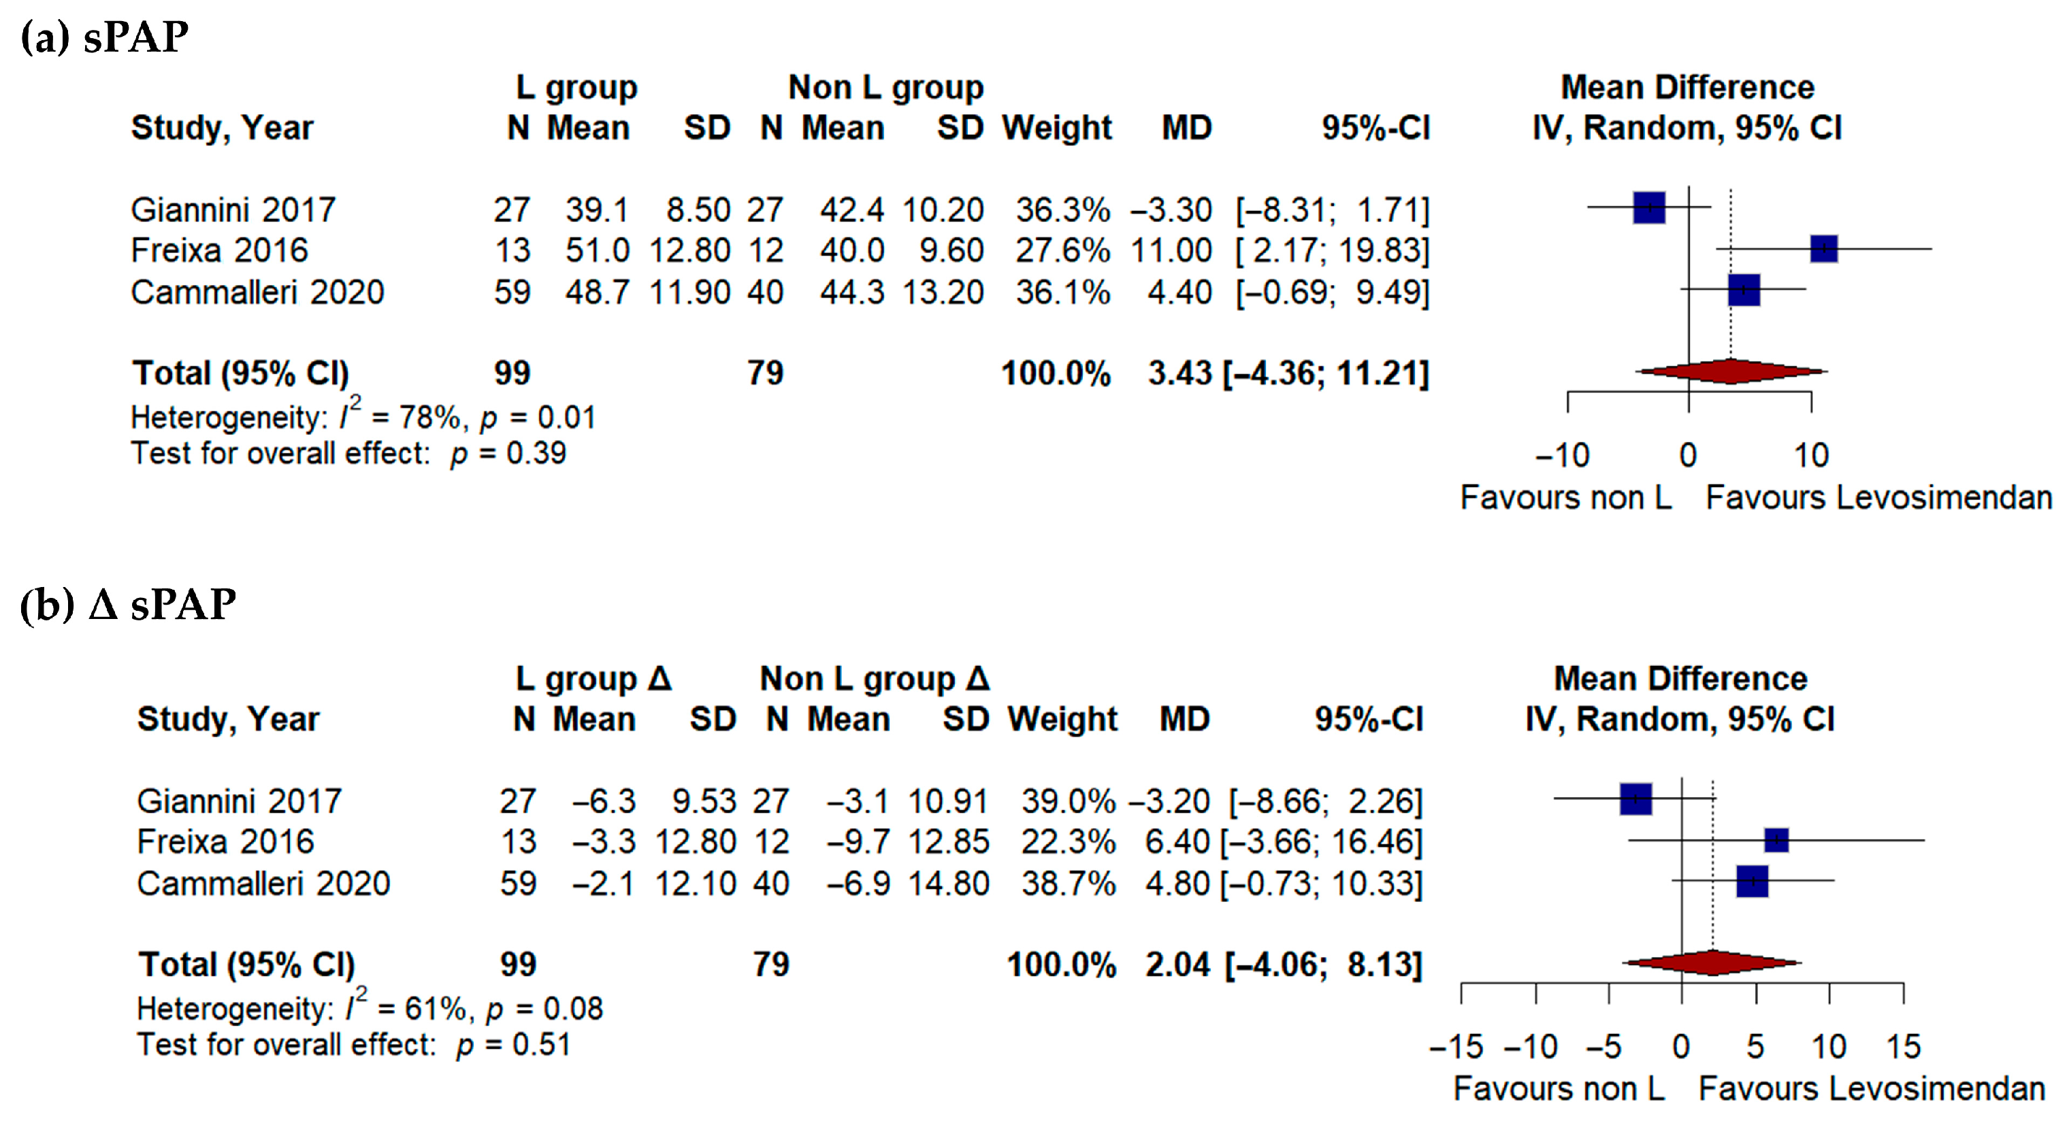Click the Freixa 2016 square in Δ sPAP plot
Image resolution: width=2067 pixels, height=1121 pixels.
1776,840
